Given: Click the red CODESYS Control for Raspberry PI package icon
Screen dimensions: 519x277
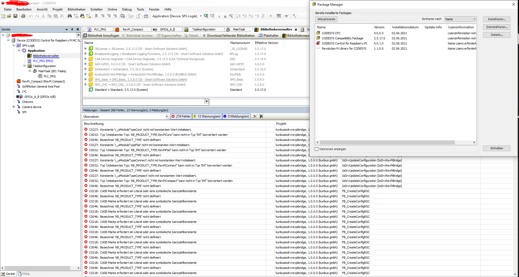Looking at the screenshot, I should (318, 43).
